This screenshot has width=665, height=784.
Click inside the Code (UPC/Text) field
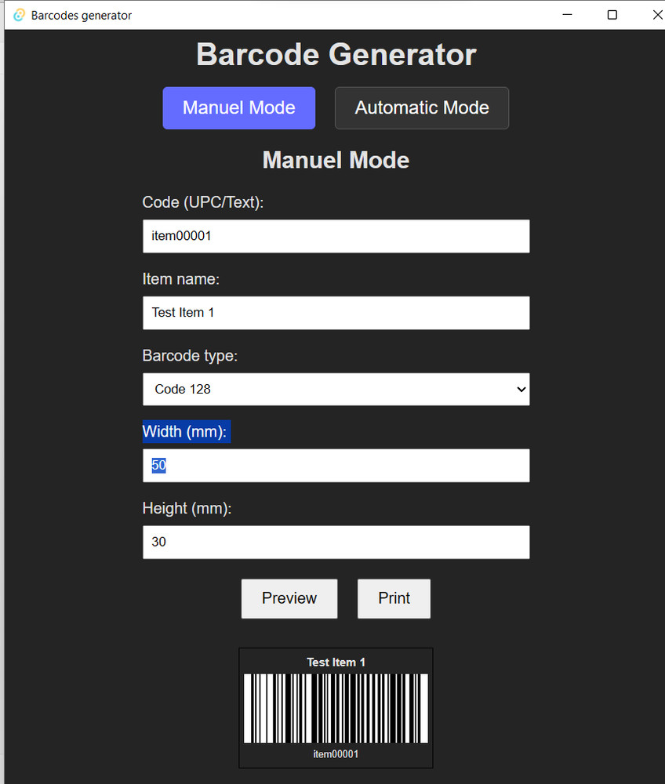pos(336,236)
